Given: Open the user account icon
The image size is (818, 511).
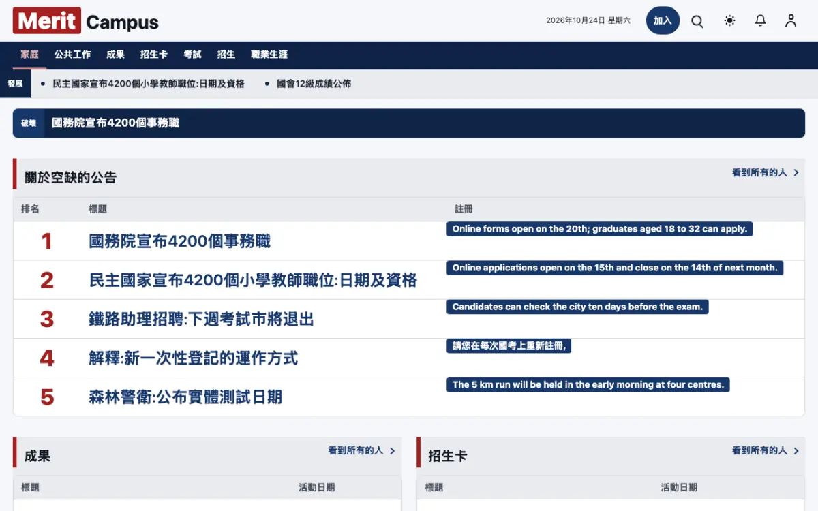Looking at the screenshot, I should pyautogui.click(x=791, y=21).
